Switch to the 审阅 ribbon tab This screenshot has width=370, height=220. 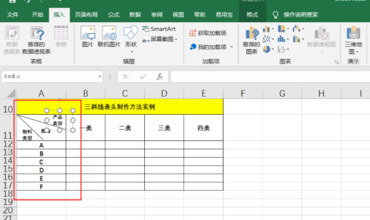click(x=157, y=14)
